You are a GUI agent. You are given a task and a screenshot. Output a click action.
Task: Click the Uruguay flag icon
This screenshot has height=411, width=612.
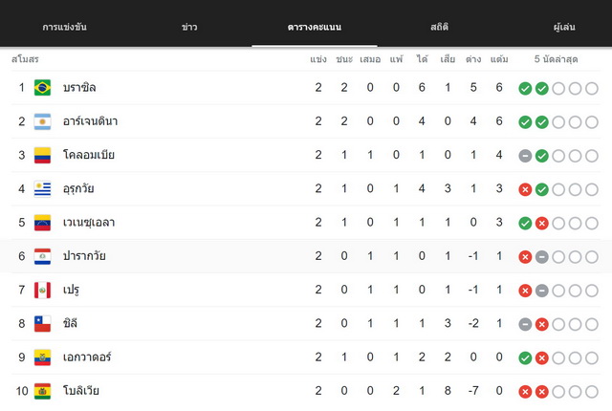(42, 188)
